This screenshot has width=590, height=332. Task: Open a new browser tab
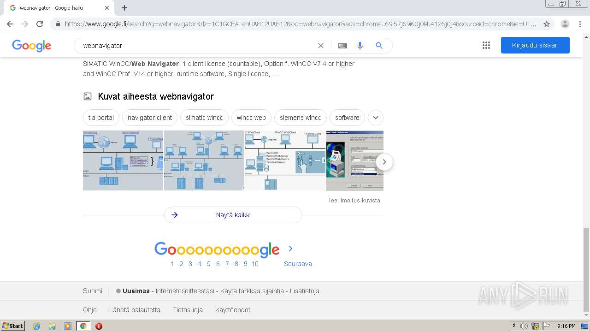pyautogui.click(x=124, y=8)
